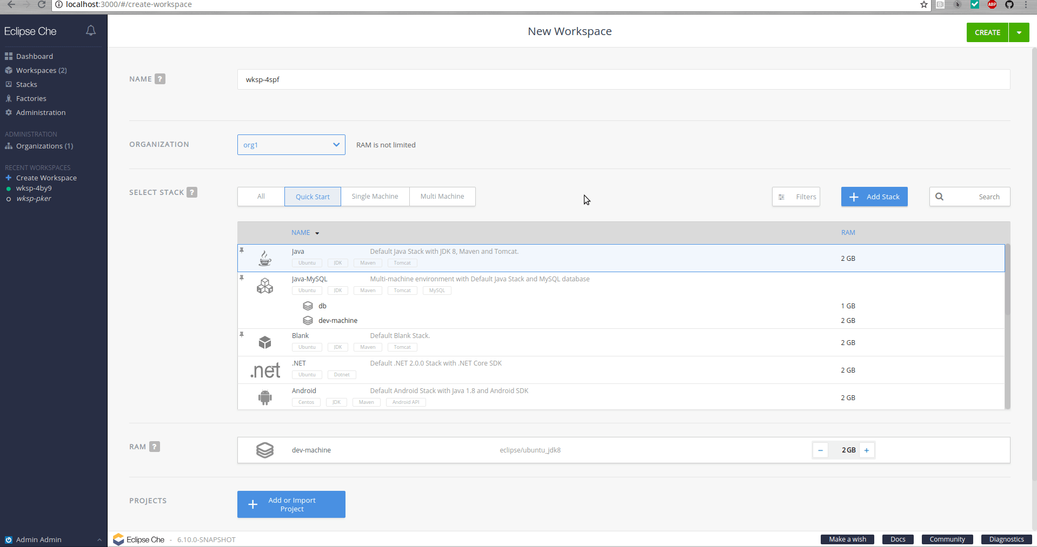Click the MySQL tag on Java-MySQL stack
This screenshot has width=1037, height=547.
[437, 291]
